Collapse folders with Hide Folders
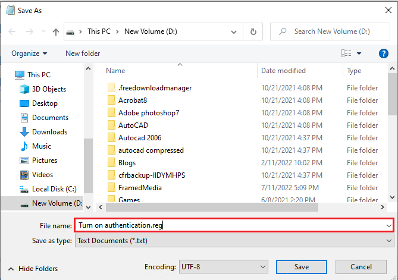398x280 pixels. click(33, 269)
